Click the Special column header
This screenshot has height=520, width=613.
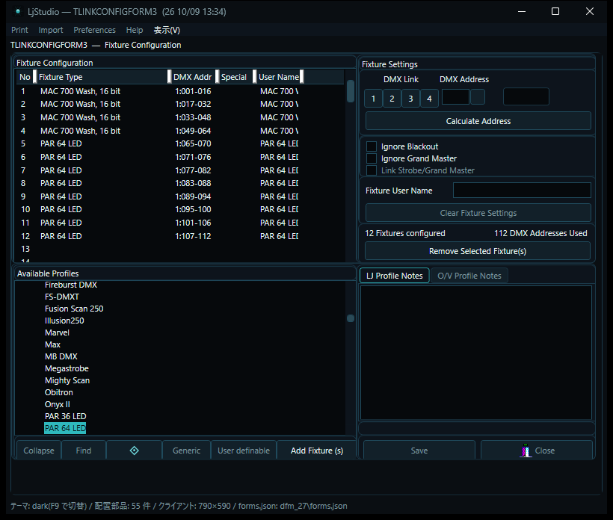point(235,77)
